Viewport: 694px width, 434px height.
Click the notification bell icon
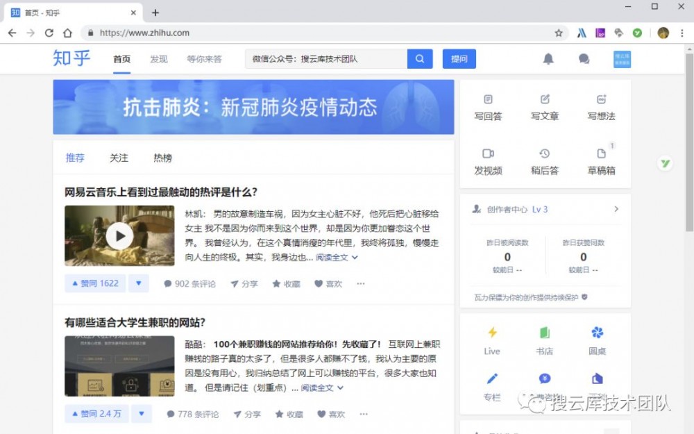tap(548, 58)
